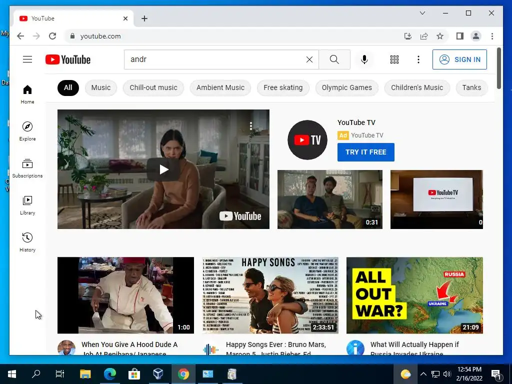Play the large YouTube TV ad video
Image resolution: width=512 pixels, height=384 pixels.
[x=163, y=169]
